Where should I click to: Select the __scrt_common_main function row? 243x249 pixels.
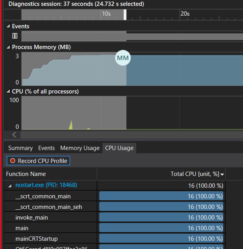pos(43,196)
